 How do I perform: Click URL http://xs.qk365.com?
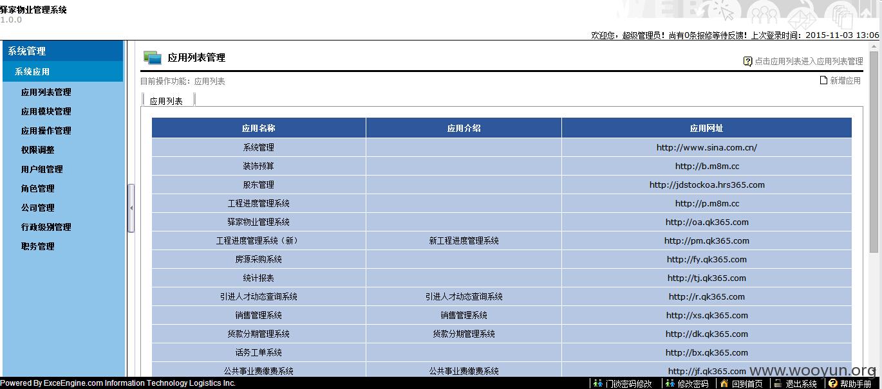(x=707, y=315)
